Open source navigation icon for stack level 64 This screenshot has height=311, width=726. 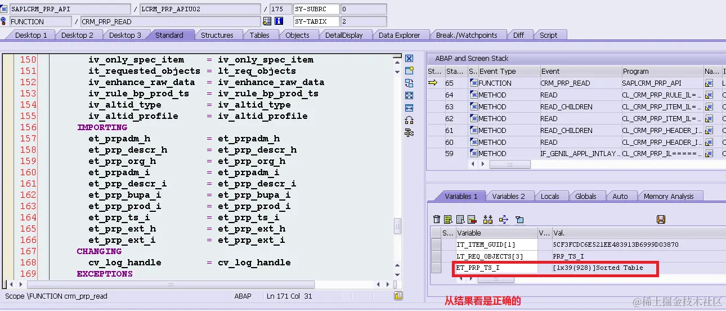709,95
